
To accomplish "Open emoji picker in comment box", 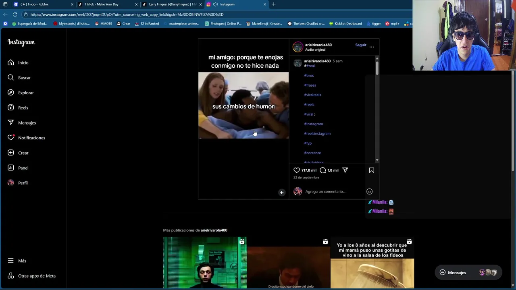I will pyautogui.click(x=369, y=192).
